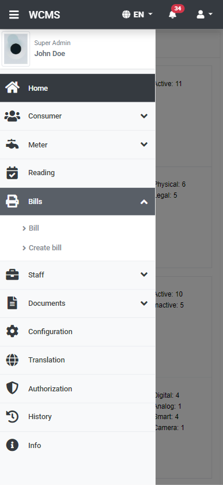Expand the Staff submenu chevron
Image resolution: width=223 pixels, height=485 pixels.
(144, 275)
